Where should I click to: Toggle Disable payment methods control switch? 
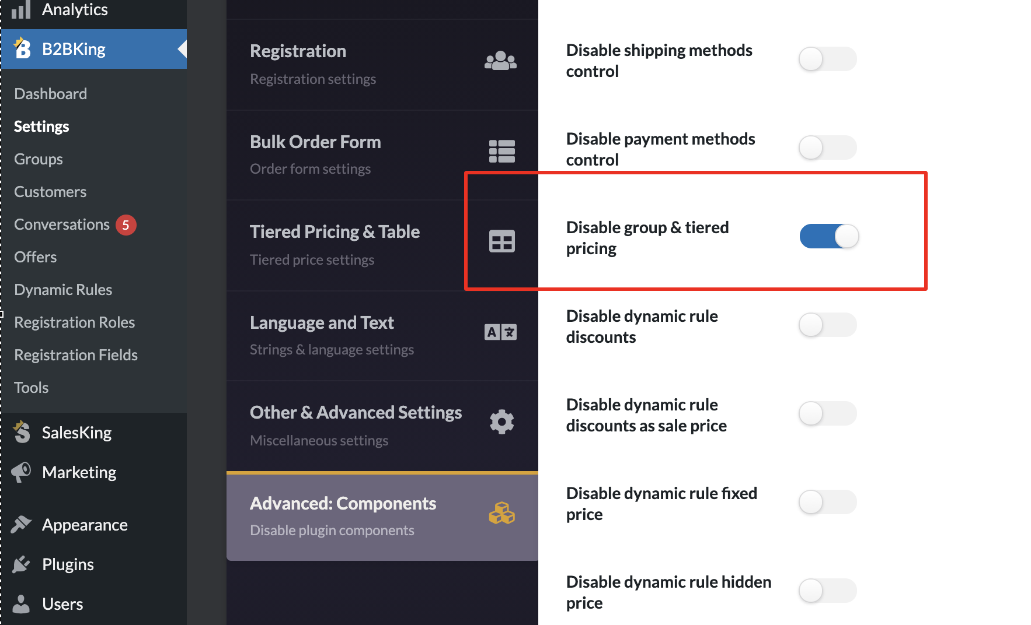pyautogui.click(x=827, y=148)
